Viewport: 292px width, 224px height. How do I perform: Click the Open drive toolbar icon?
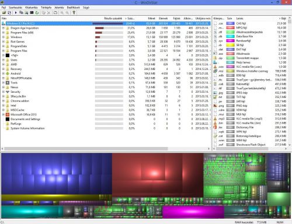point(4,13)
